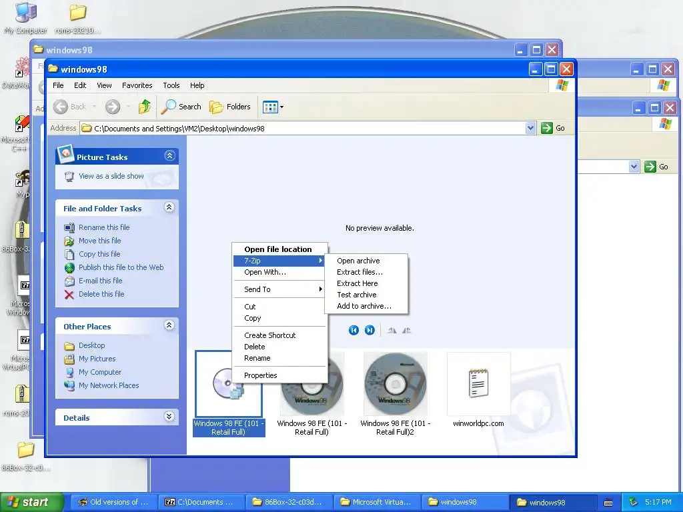683x512 pixels.
Task: Collapse the File and Folder Tasks panel
Action: (169, 207)
